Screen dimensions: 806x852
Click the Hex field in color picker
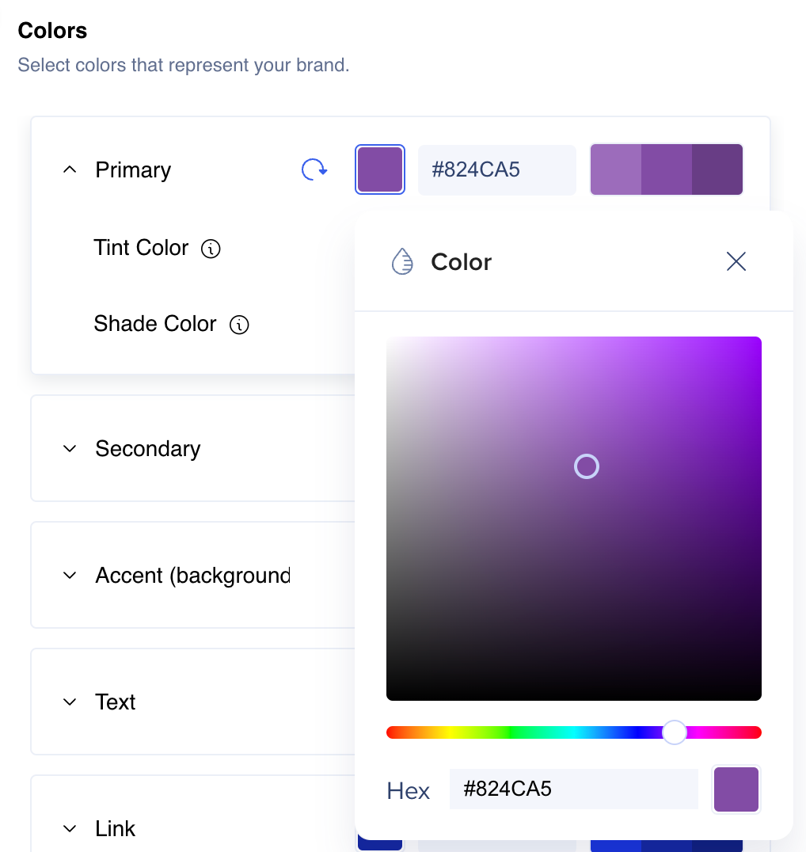pos(573,789)
